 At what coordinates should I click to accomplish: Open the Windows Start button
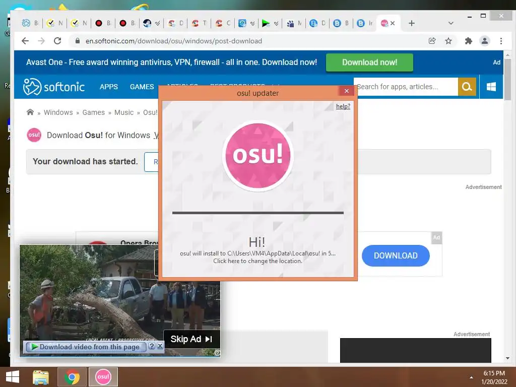(13, 377)
